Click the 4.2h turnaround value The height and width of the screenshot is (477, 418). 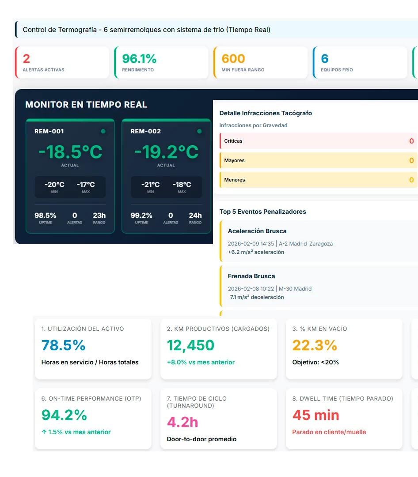[x=182, y=422]
